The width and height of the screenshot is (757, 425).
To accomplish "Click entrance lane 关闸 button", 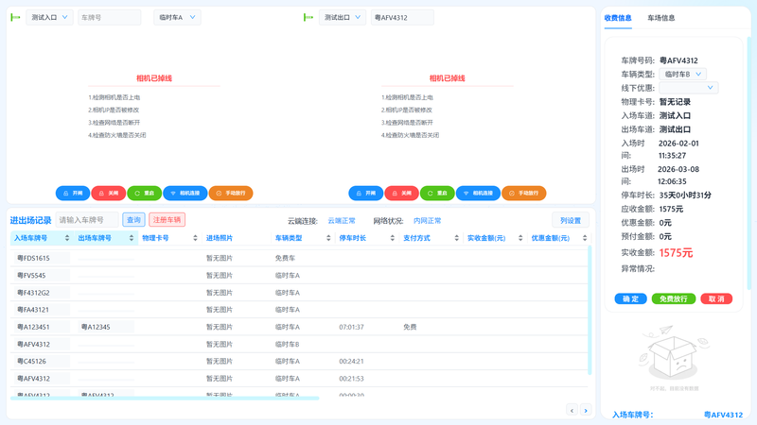I will pos(109,194).
